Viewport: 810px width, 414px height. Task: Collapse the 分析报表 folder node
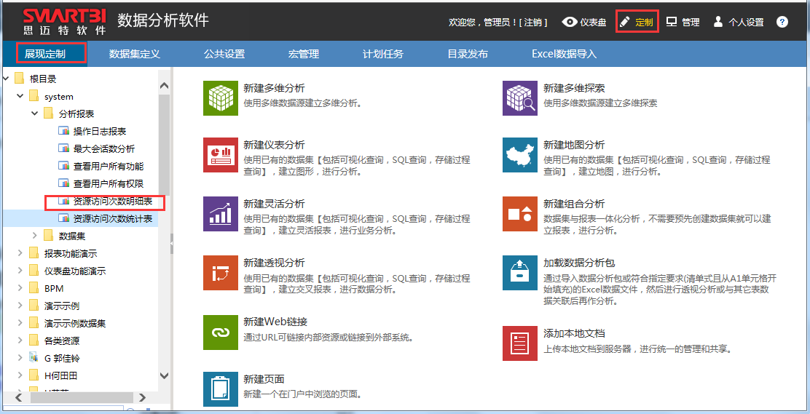(35, 114)
